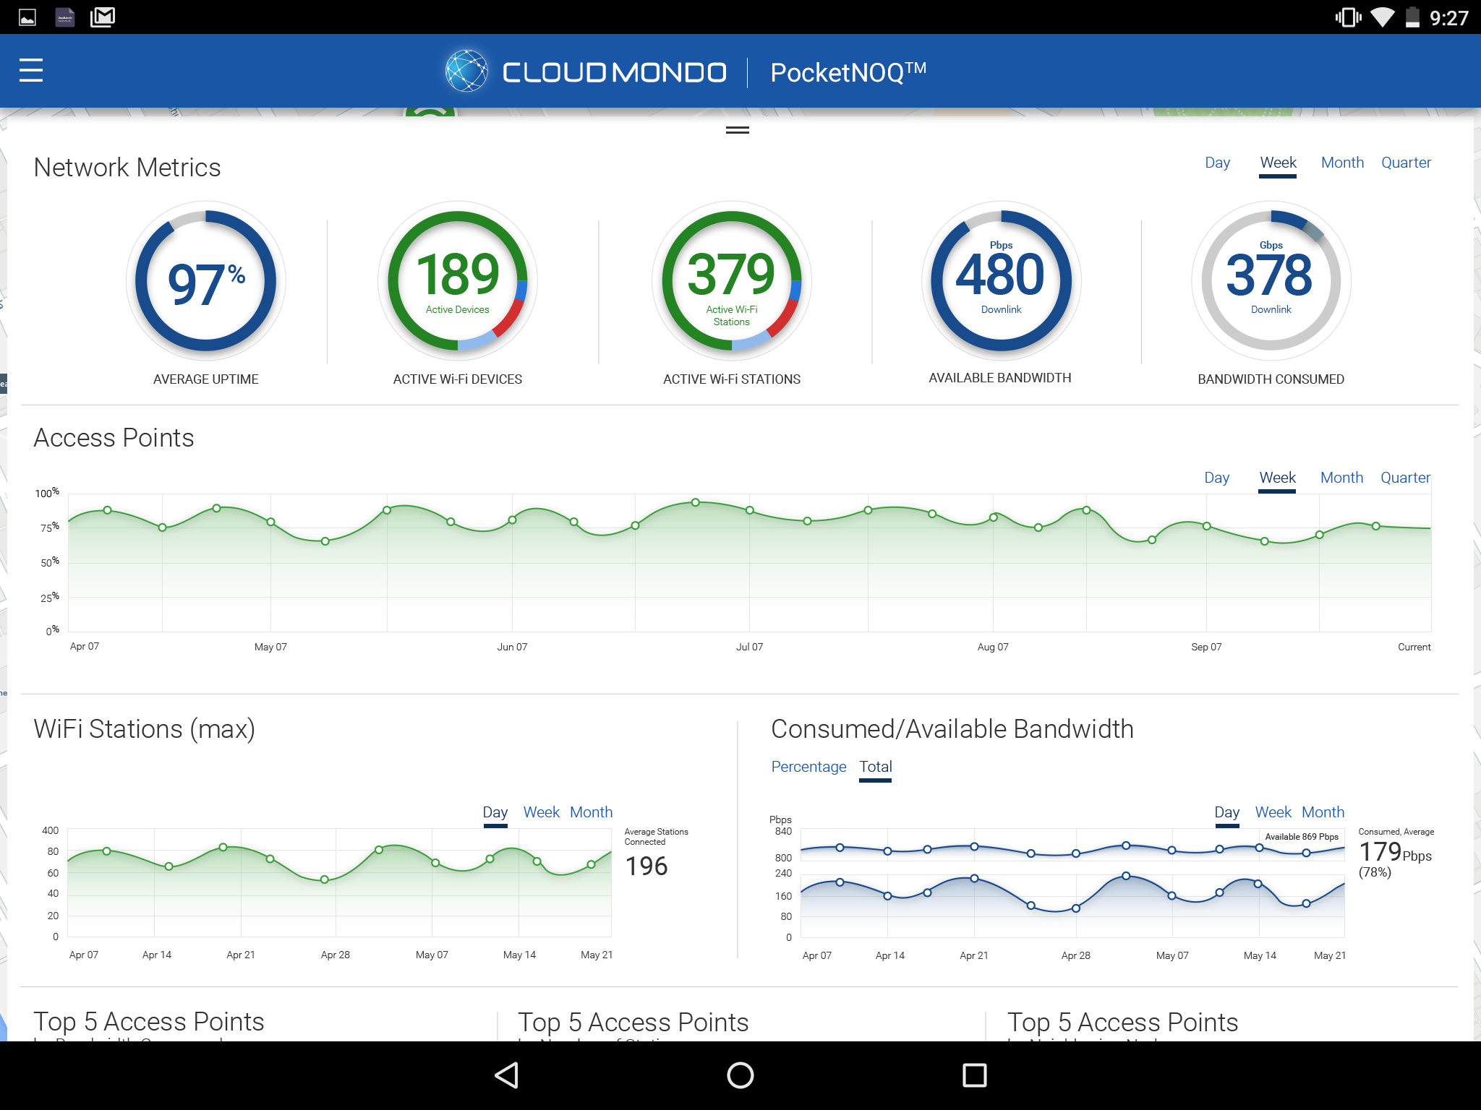The height and width of the screenshot is (1110, 1481).
Task: Select Week in Bandwidth chart
Action: [1273, 812]
